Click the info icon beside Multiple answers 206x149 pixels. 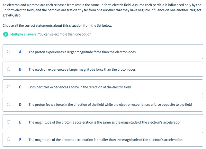6,35
